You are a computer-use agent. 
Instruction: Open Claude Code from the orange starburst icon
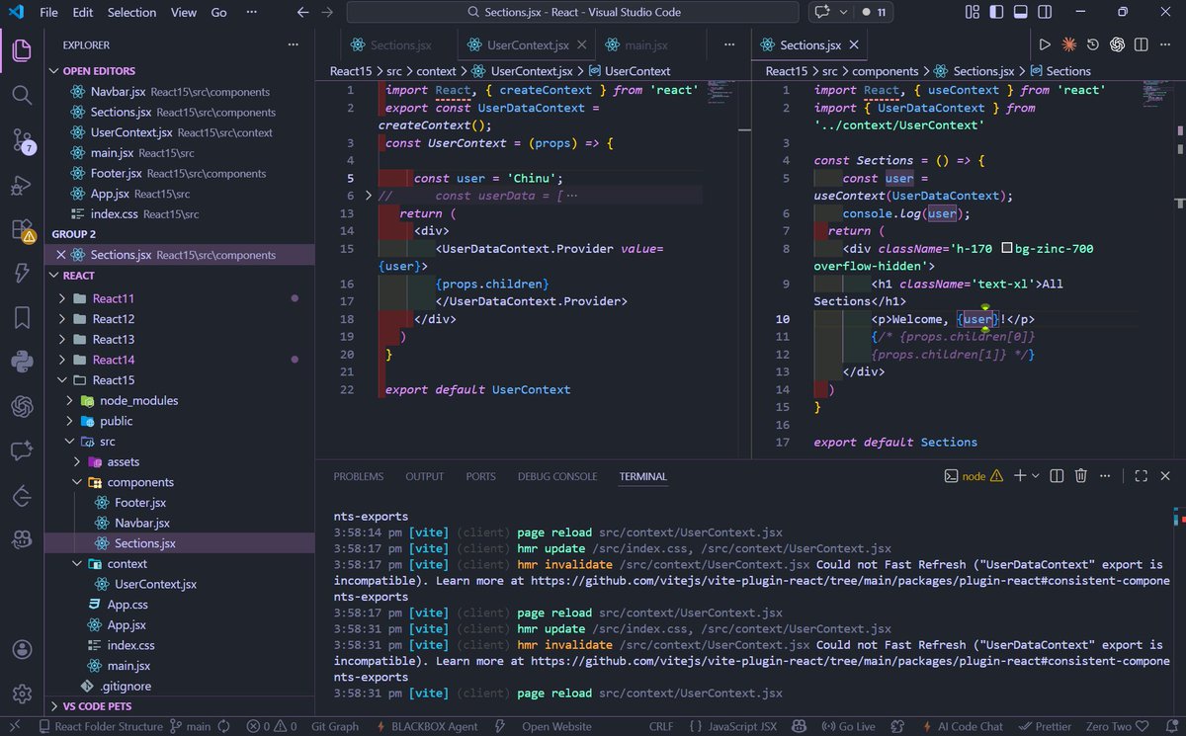click(1068, 44)
